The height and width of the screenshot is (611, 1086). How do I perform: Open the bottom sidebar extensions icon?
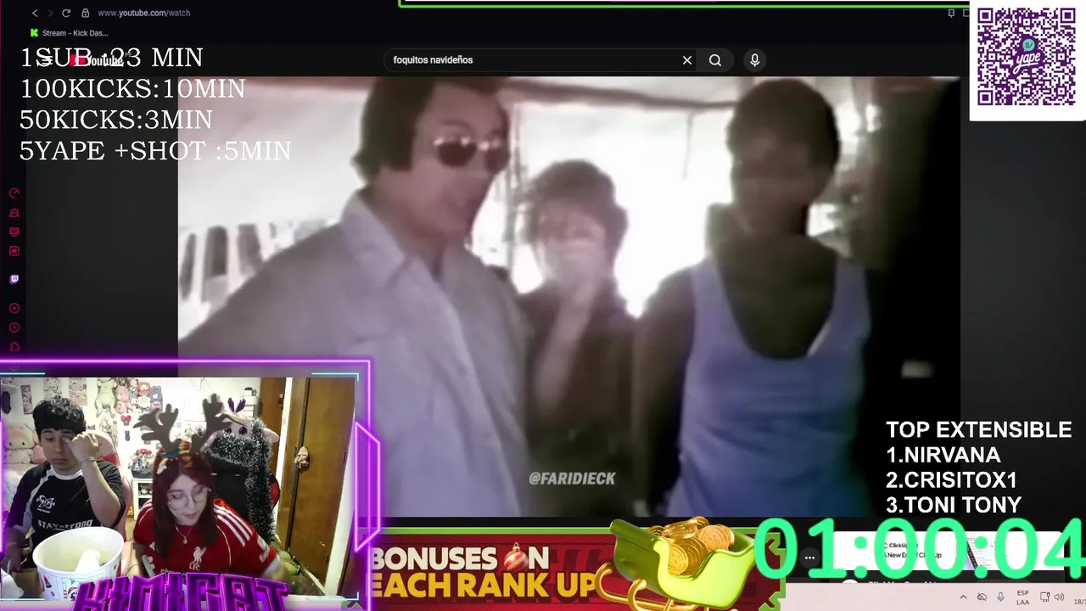(14, 347)
